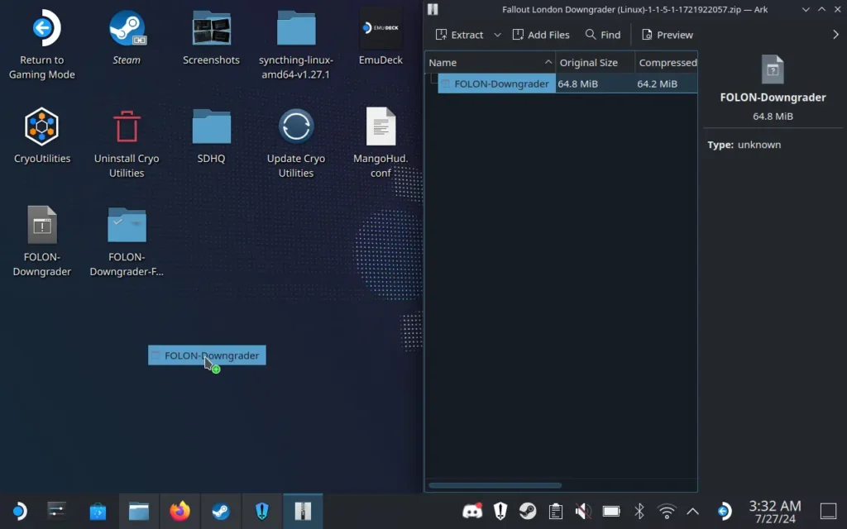Extract the archive with the Extract button
Image resolution: width=847 pixels, height=529 pixels.
[x=459, y=35]
